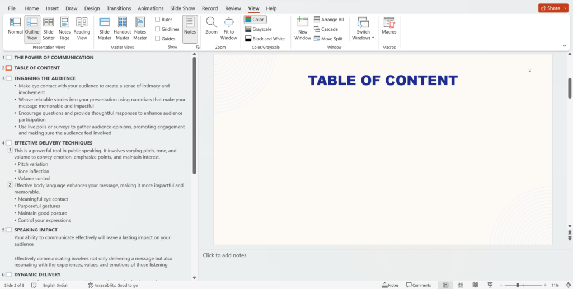Viewport: 573px width, 289px height.
Task: Fit the slide to window
Action: (x=228, y=27)
